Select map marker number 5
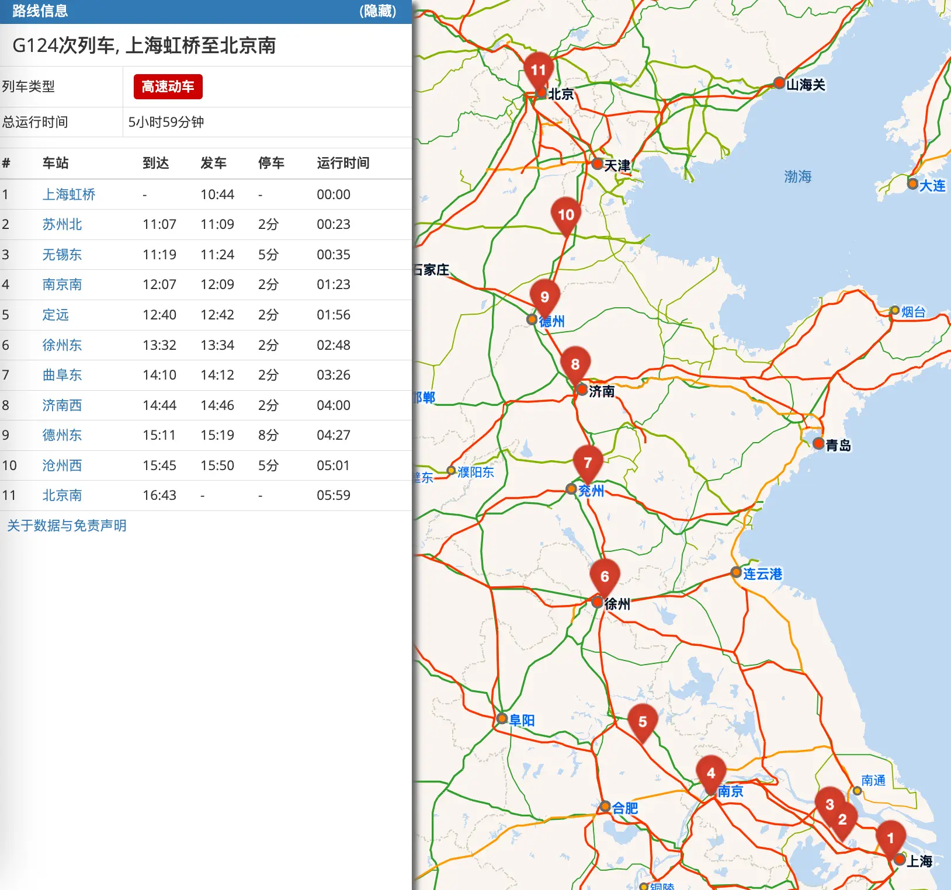 click(x=642, y=722)
